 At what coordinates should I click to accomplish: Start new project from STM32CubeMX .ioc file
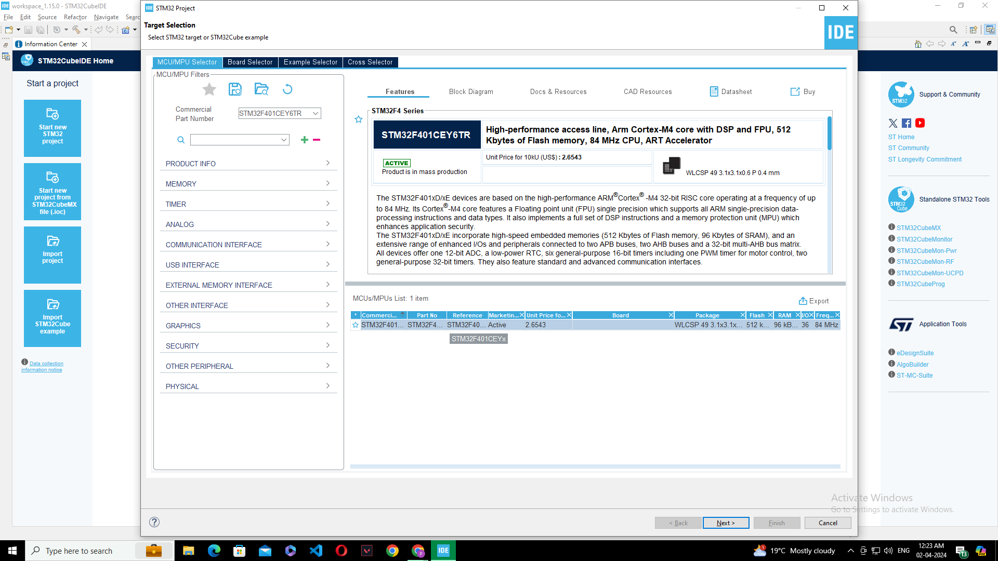pyautogui.click(x=52, y=192)
